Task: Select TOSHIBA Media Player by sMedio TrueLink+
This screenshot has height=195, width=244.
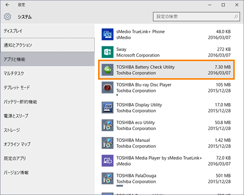Action: [x=159, y=158]
